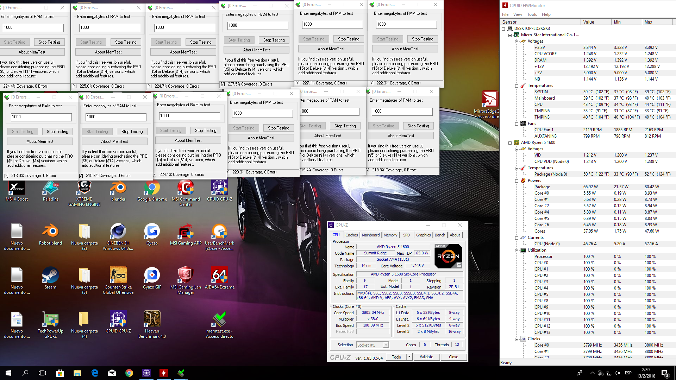Screen dimensions: 676x380
Task: Open Paladins desktop shortcut
Action: pos(51,191)
